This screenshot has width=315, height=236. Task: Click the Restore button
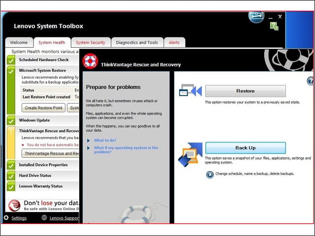(x=245, y=91)
